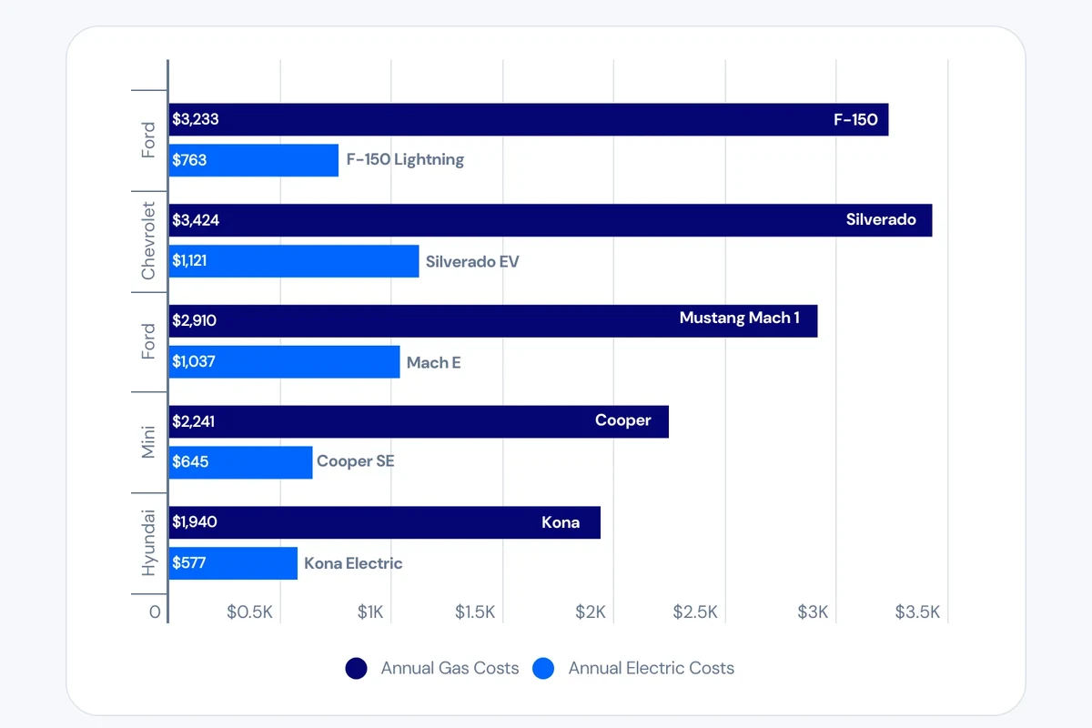This screenshot has height=728, width=1092.
Task: Click the Ford axis label beside the F-150 bars
Action: pos(148,140)
